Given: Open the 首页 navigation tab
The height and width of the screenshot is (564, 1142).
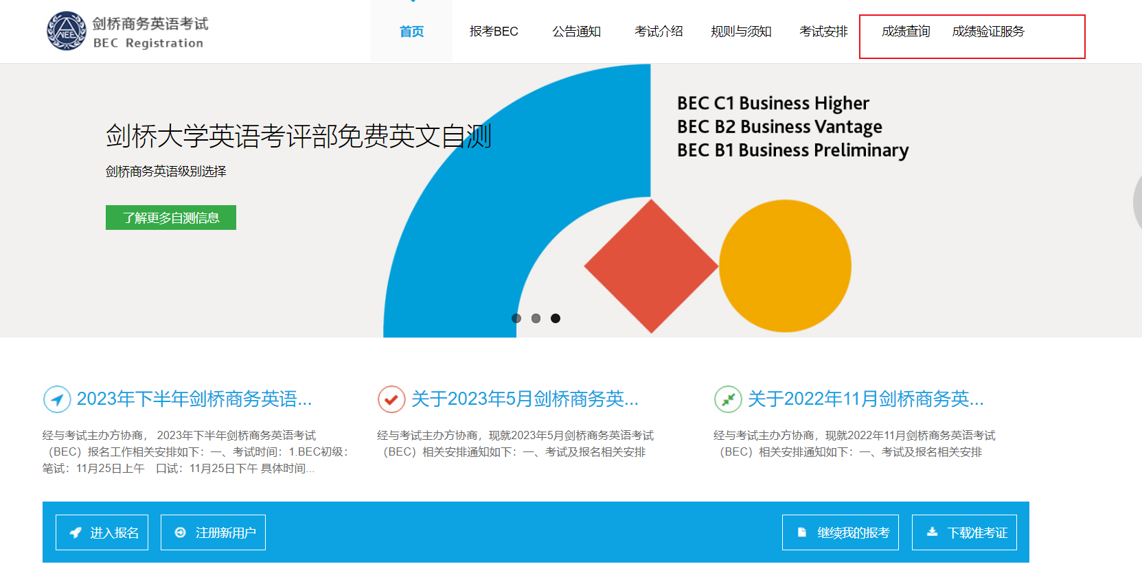Looking at the screenshot, I should 411,32.
